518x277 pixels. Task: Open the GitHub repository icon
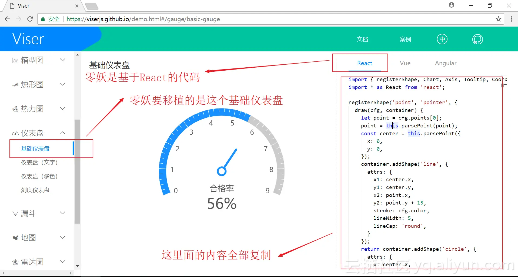(477, 39)
